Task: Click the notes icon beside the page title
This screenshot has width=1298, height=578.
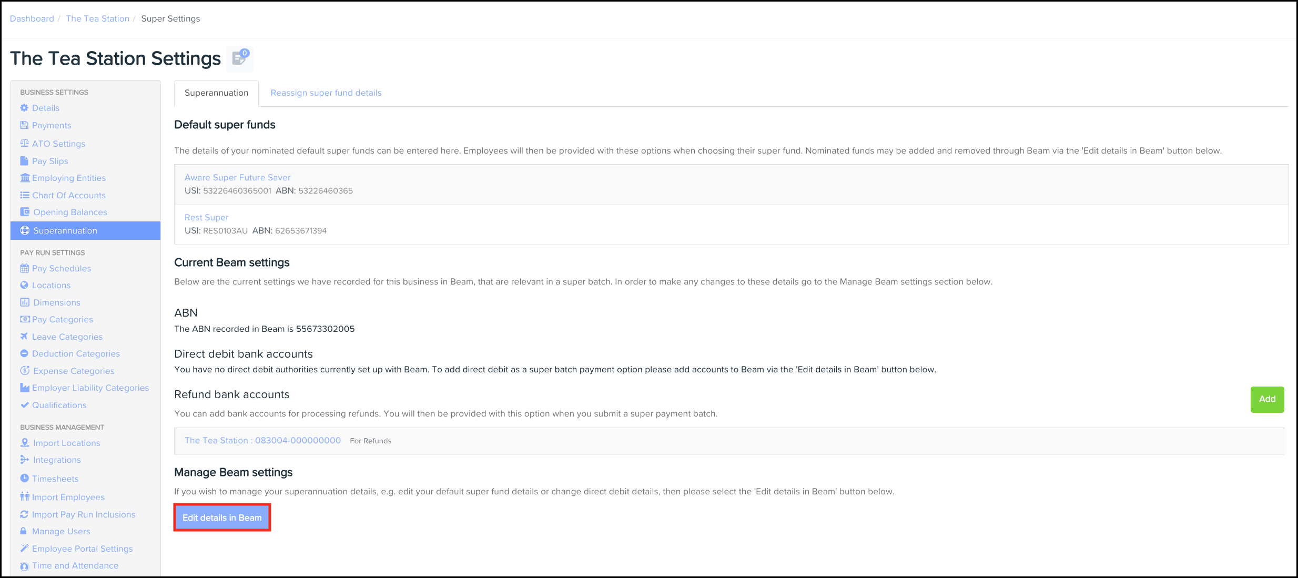Action: pyautogui.click(x=240, y=58)
